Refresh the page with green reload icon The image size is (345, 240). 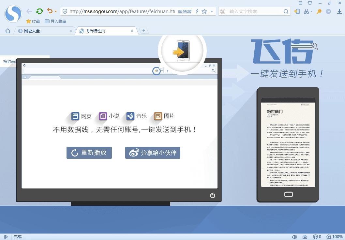pyautogui.click(x=39, y=11)
